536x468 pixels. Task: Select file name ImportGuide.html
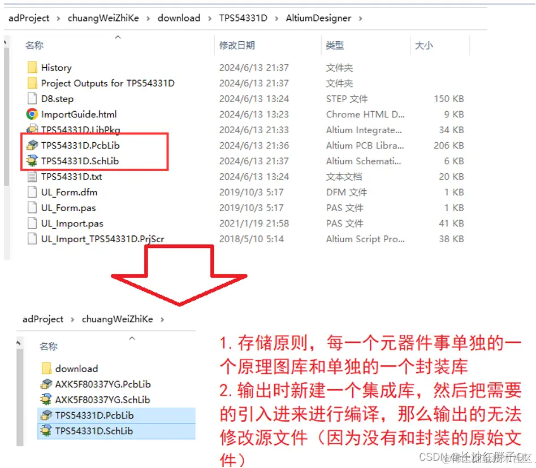tap(79, 115)
